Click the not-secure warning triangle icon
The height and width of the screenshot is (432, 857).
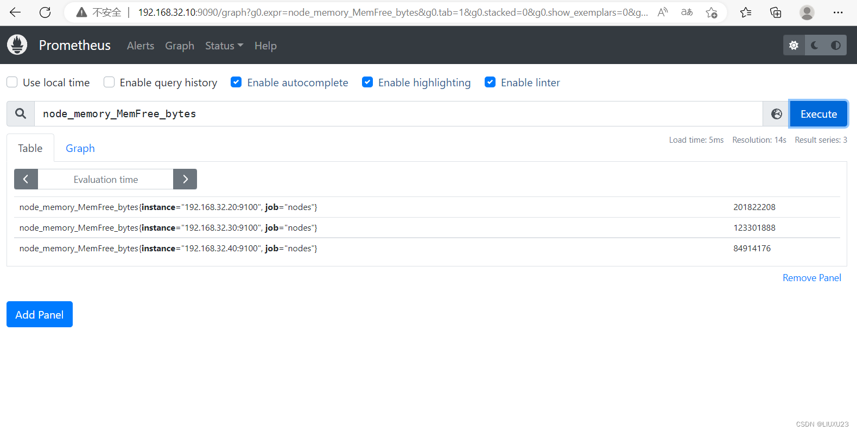tap(81, 12)
